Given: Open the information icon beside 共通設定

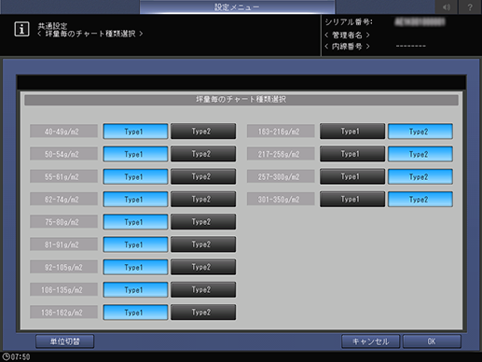Looking at the screenshot, I should pyautogui.click(x=21, y=29).
